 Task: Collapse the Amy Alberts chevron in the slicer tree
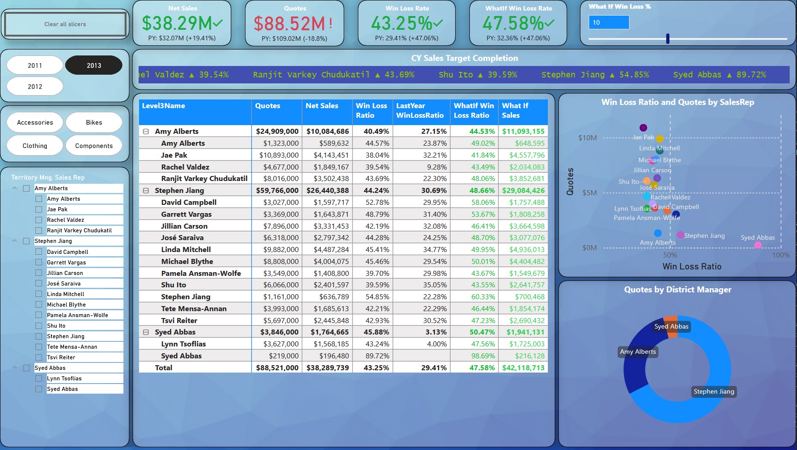click(x=15, y=188)
